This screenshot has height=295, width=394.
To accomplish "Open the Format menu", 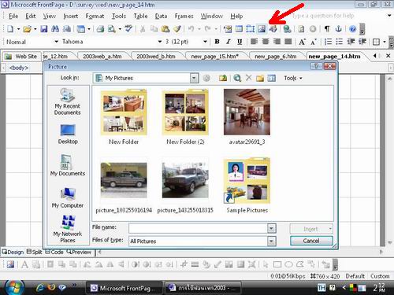I will point(95,17).
